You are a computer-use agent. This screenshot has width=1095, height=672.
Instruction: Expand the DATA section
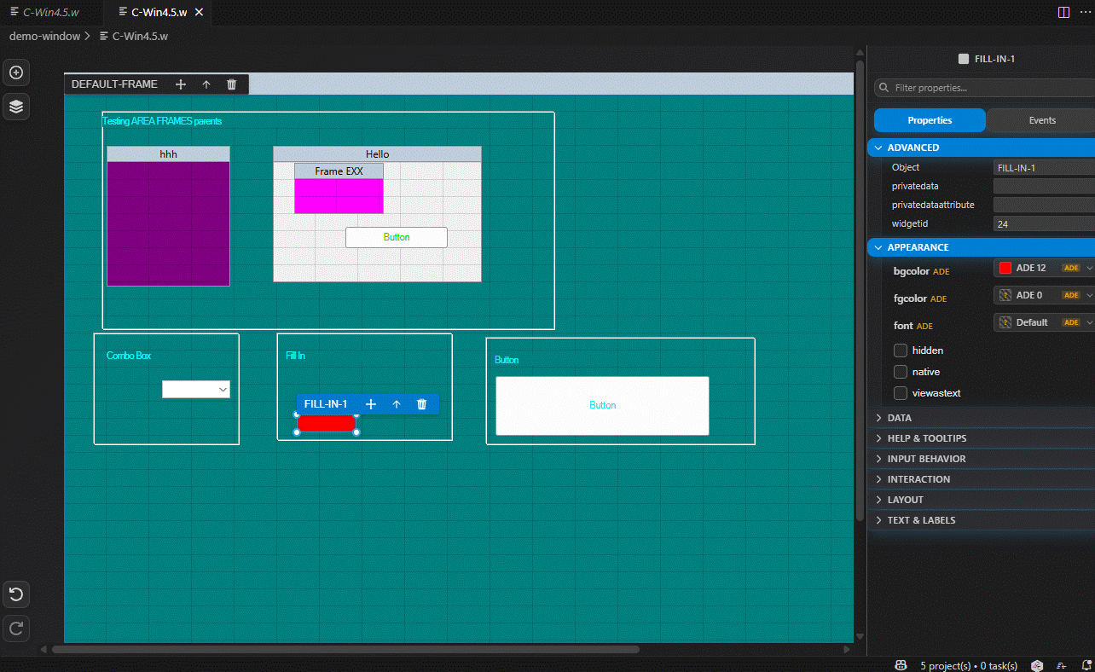(x=899, y=418)
